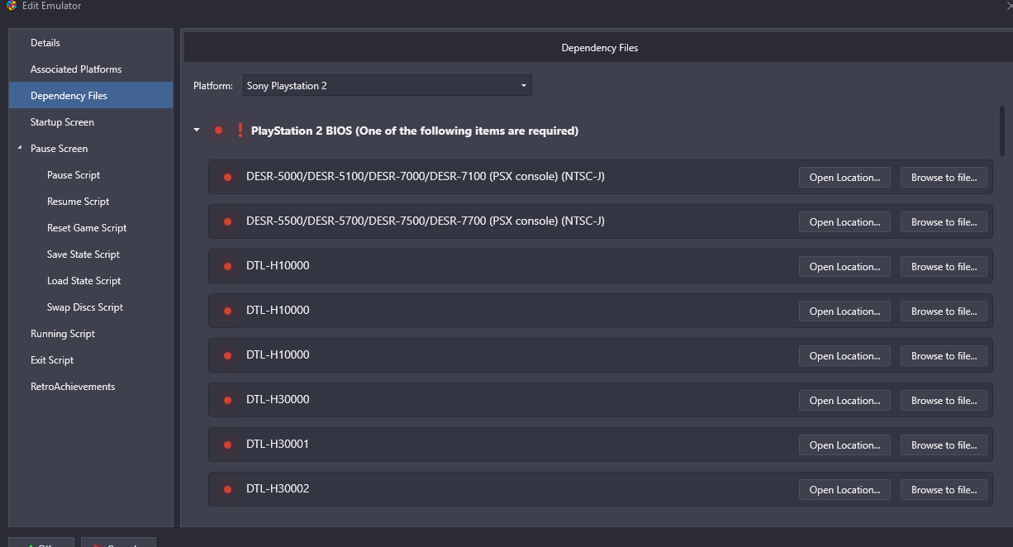This screenshot has height=547, width=1013.
Task: Click the red dot next to PlayStation 2 BIOS header
Action: [x=218, y=131]
